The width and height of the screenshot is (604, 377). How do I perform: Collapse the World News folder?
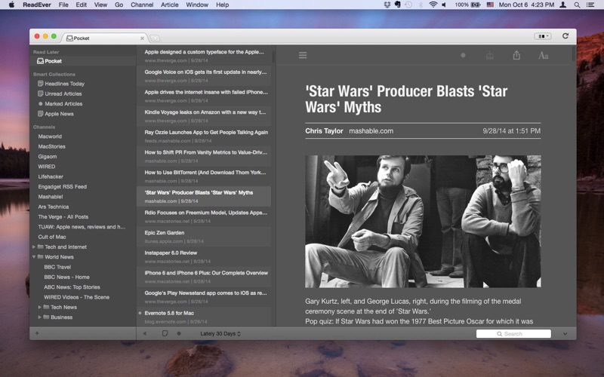point(34,257)
